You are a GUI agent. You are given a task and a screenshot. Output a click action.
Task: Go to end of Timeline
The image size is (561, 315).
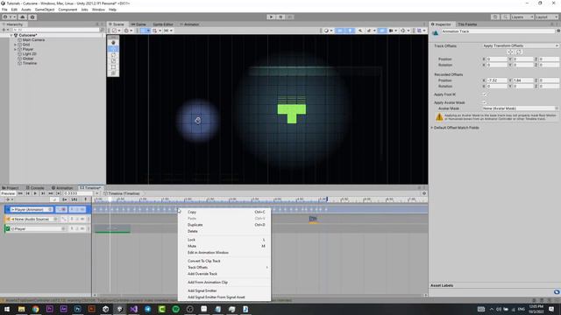[51, 193]
